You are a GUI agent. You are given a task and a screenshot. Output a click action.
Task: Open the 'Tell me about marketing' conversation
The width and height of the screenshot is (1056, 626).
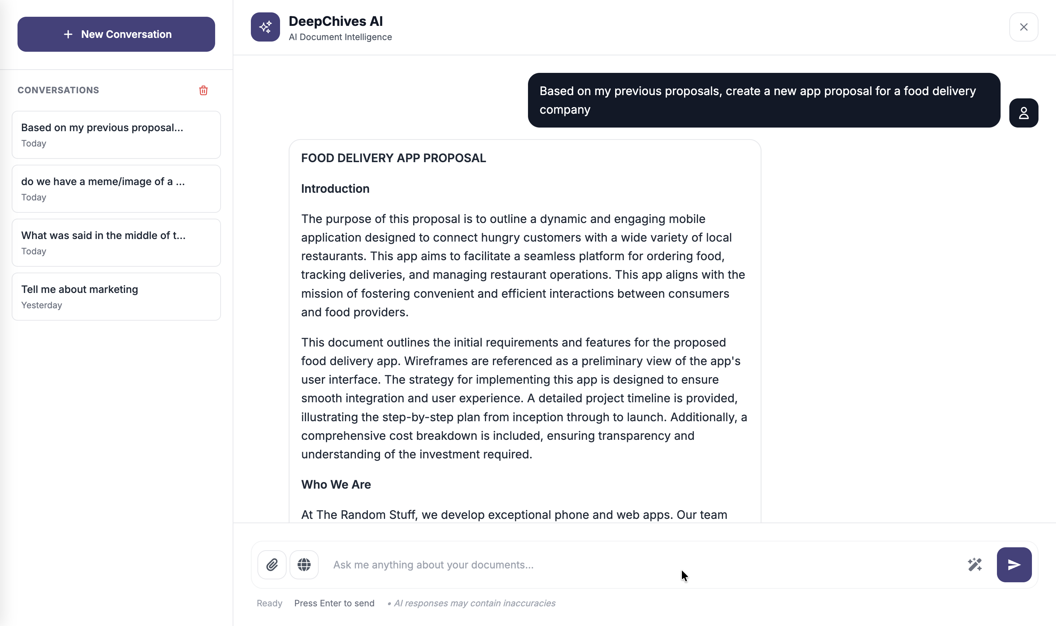click(116, 296)
